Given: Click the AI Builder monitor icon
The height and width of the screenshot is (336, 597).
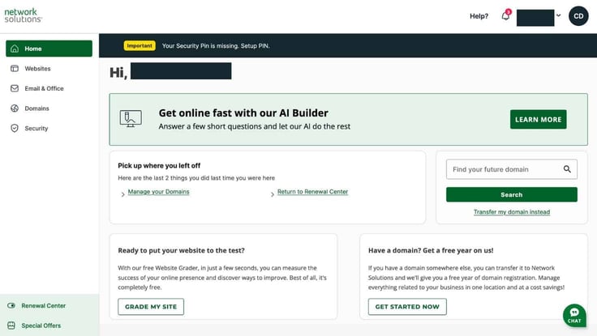Looking at the screenshot, I should [131, 118].
